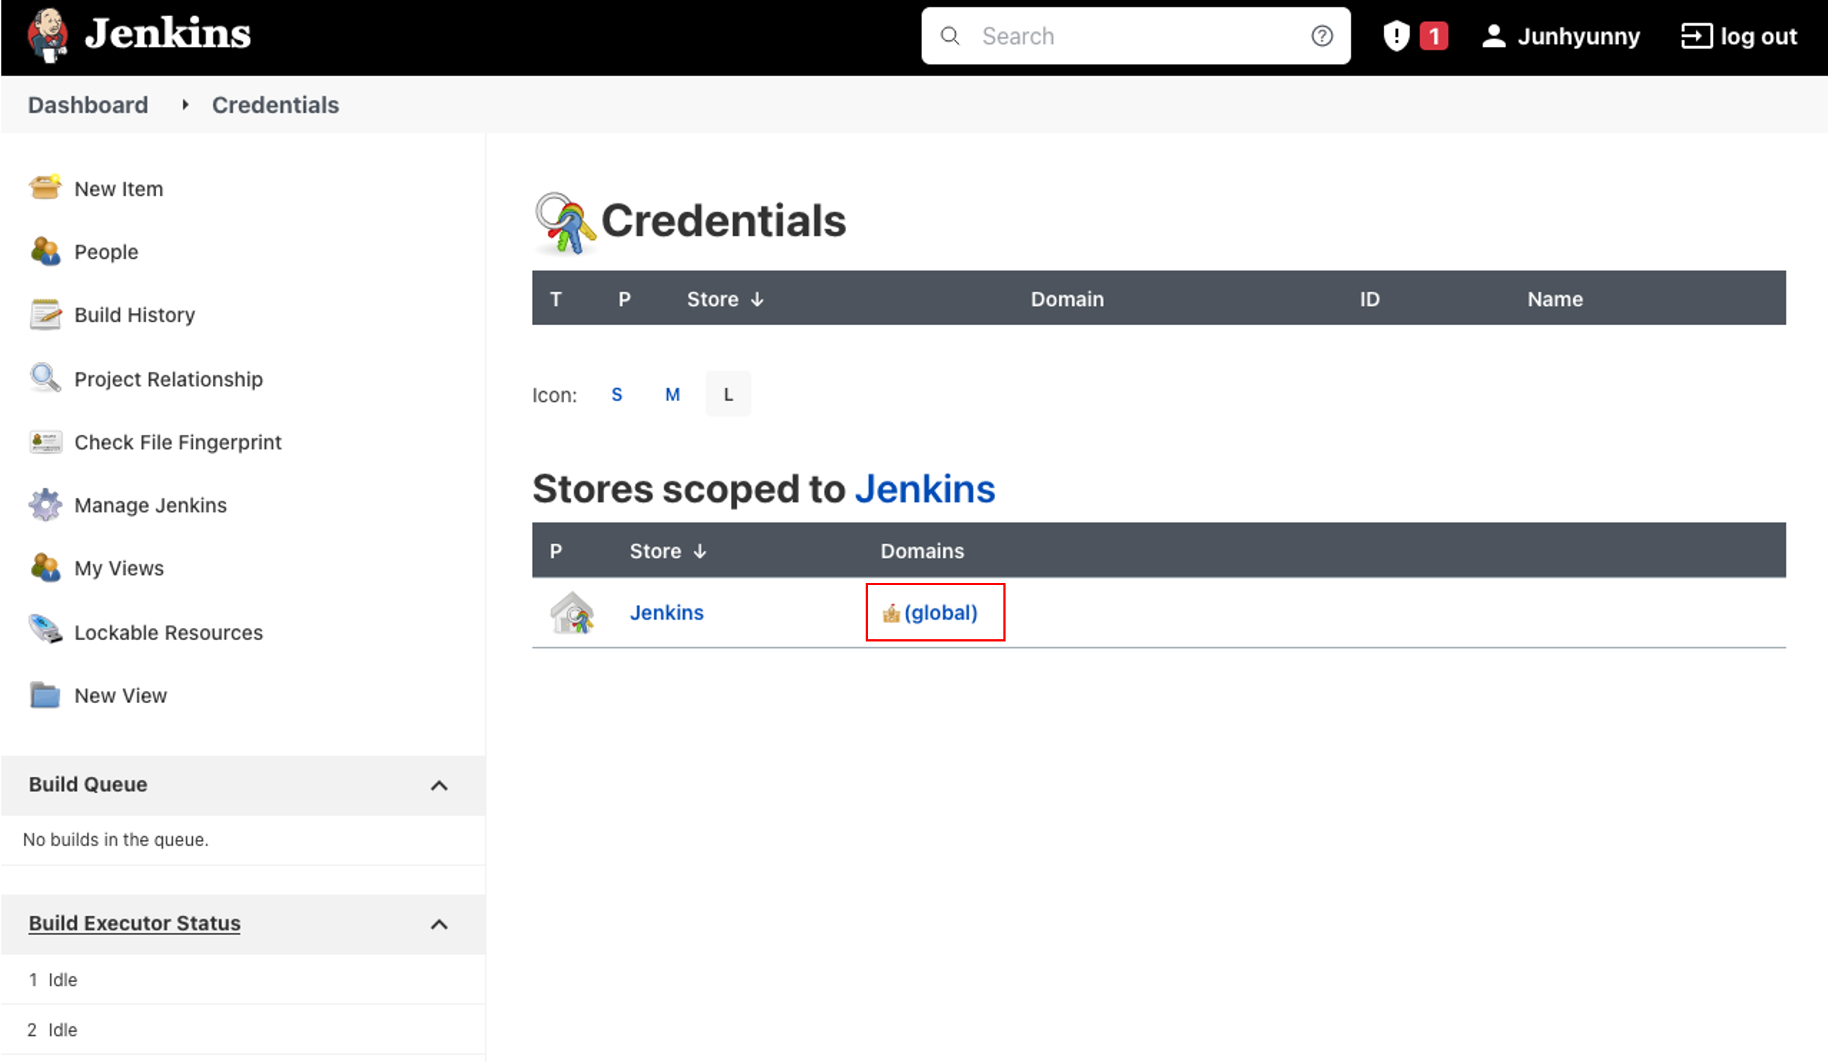The height and width of the screenshot is (1062, 1829).
Task: Select large (L) icon size
Action: [728, 394]
